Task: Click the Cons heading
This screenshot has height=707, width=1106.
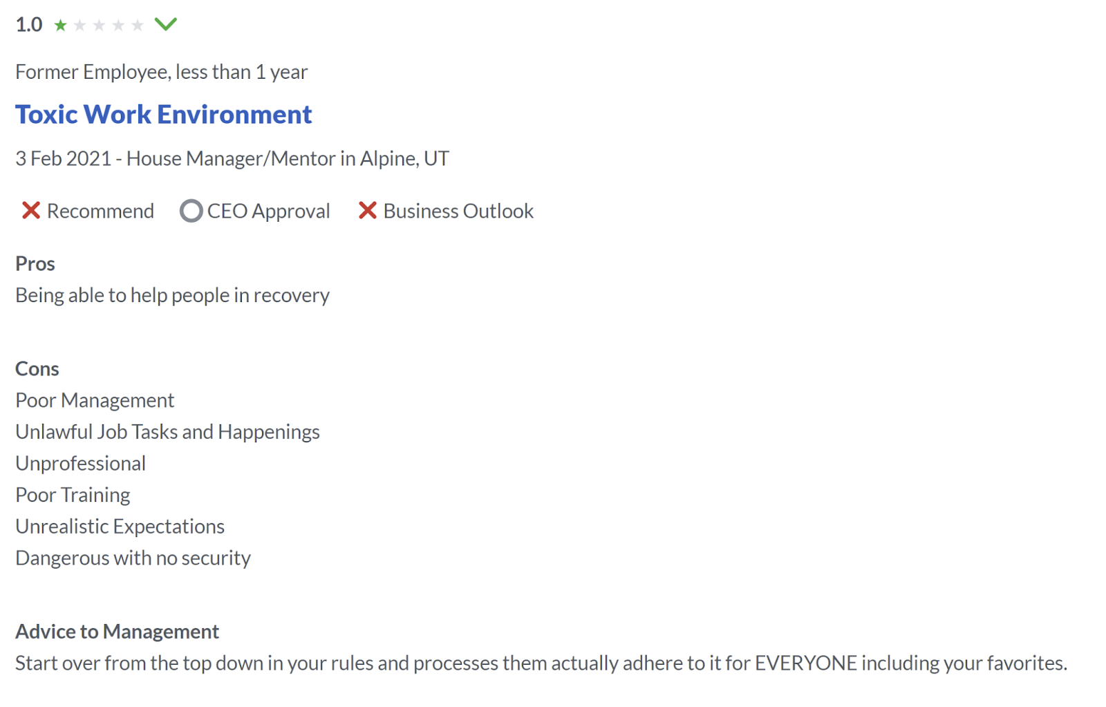Action: (37, 368)
